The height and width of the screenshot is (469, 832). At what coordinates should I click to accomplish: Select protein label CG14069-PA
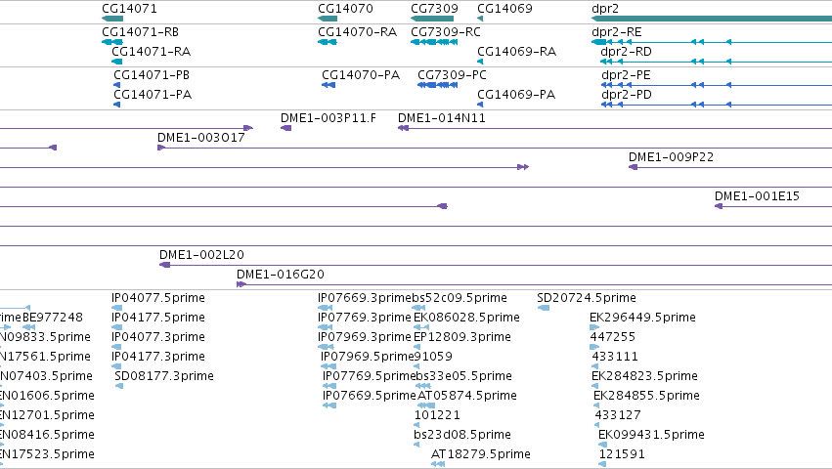pos(516,95)
